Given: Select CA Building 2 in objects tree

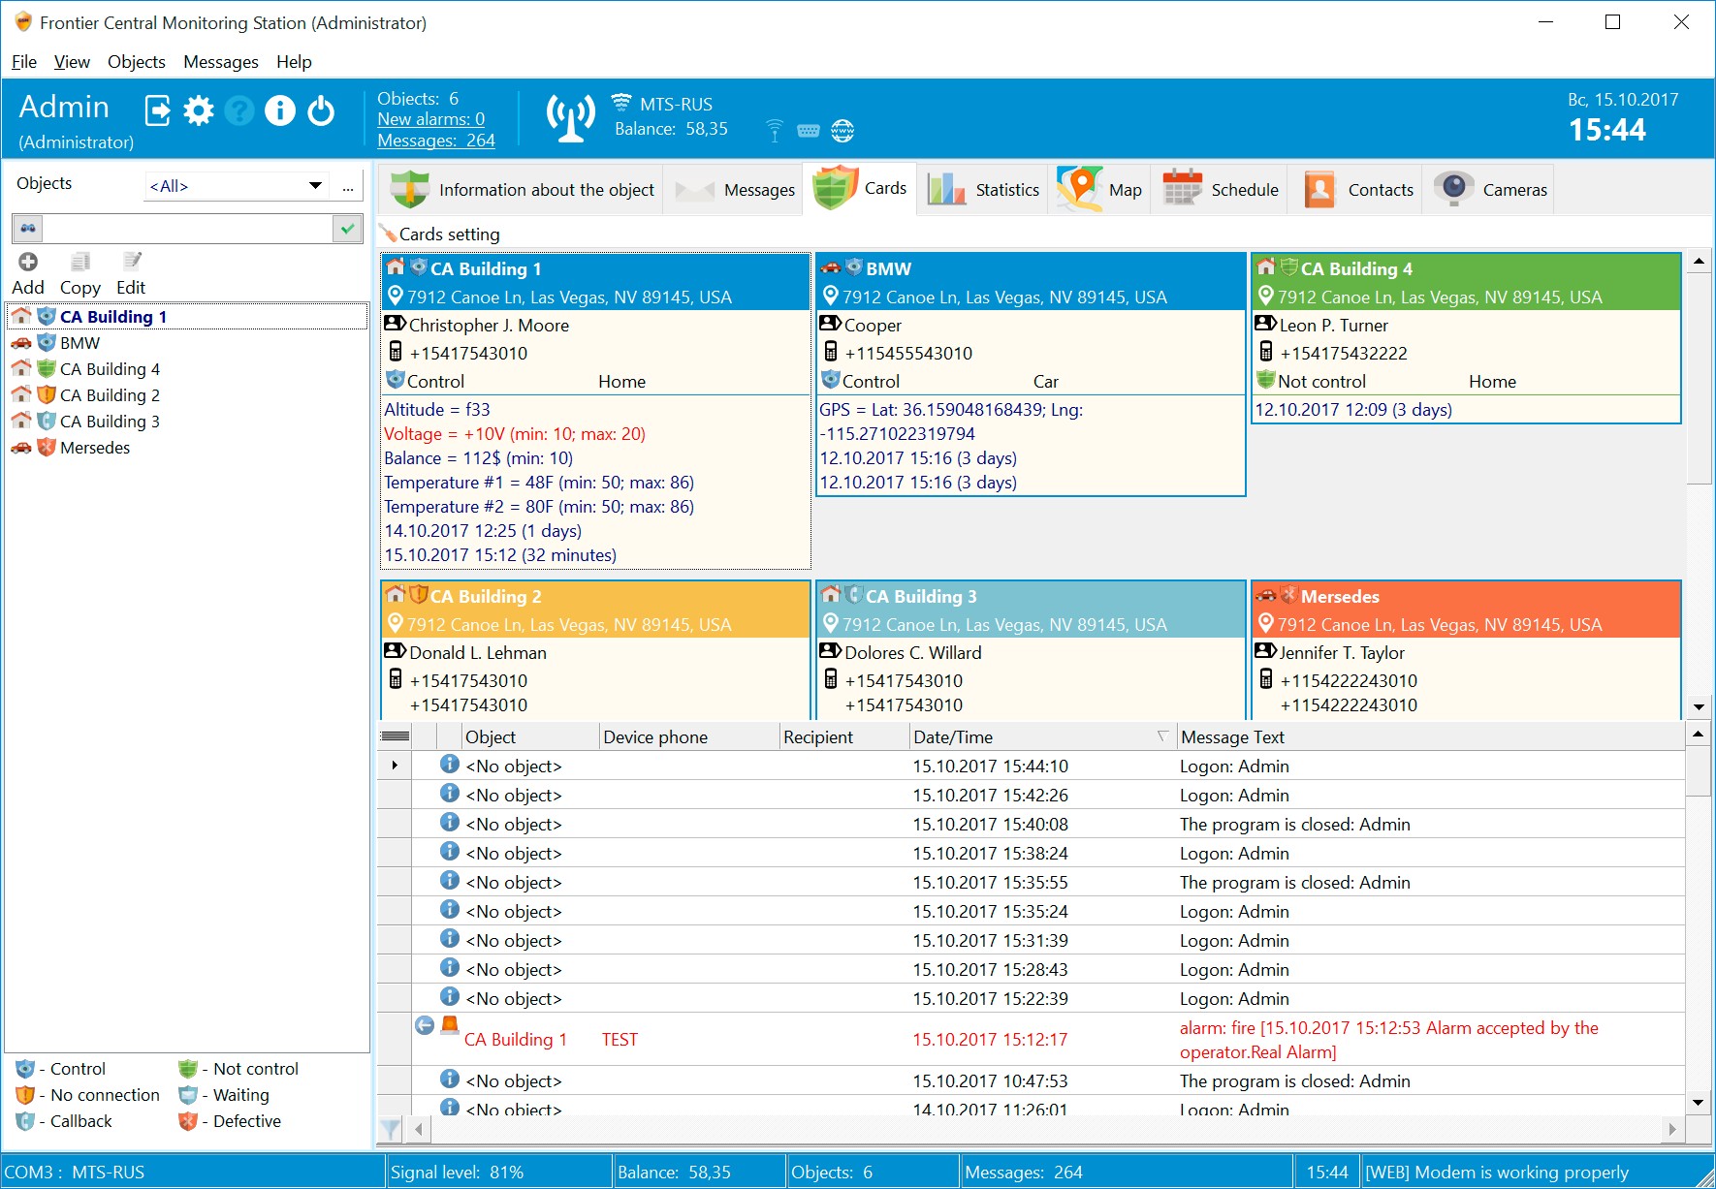Looking at the screenshot, I should [x=110, y=395].
